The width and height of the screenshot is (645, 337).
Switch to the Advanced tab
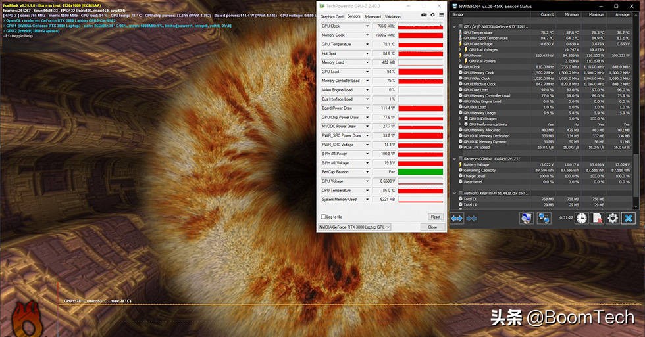click(x=373, y=16)
